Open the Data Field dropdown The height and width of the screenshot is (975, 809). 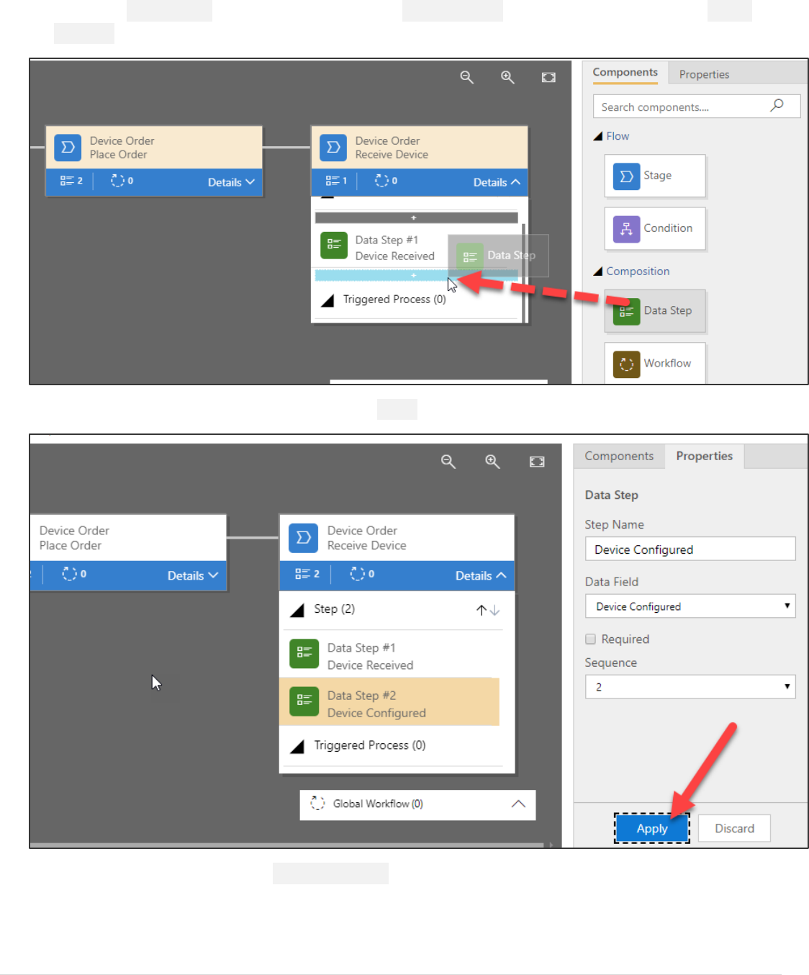(690, 606)
